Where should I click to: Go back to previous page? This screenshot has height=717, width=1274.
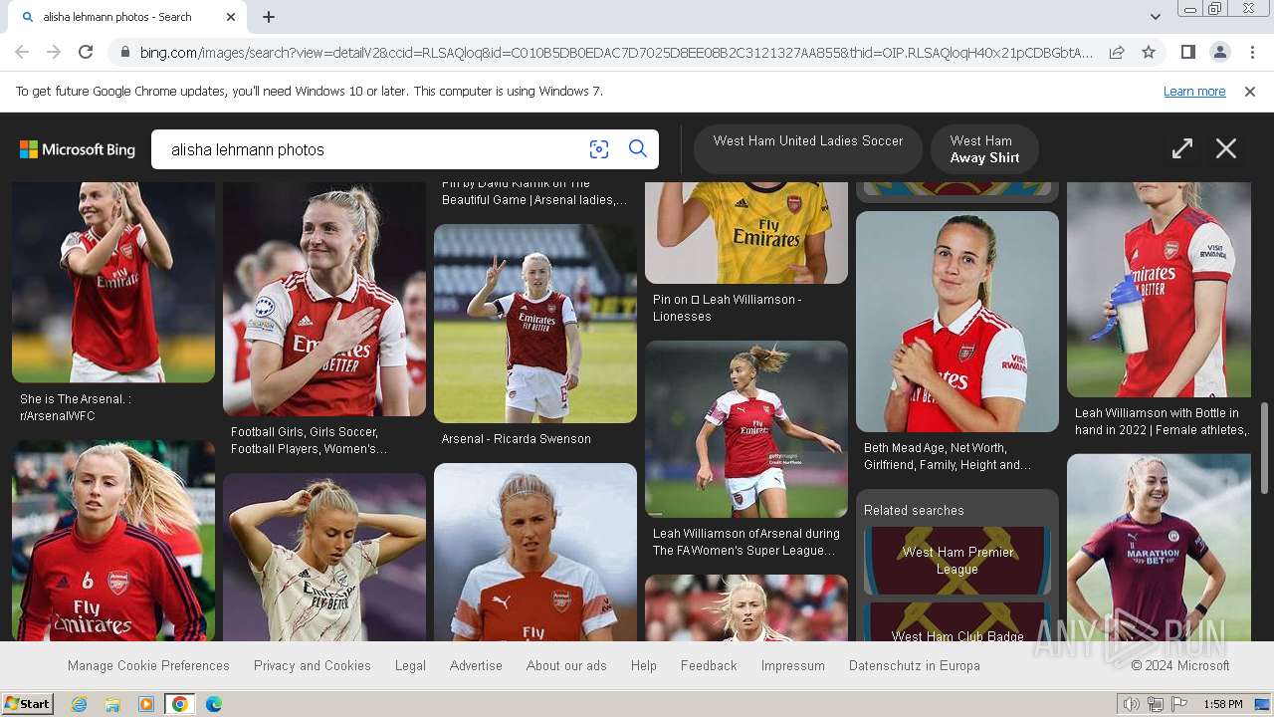[x=22, y=52]
